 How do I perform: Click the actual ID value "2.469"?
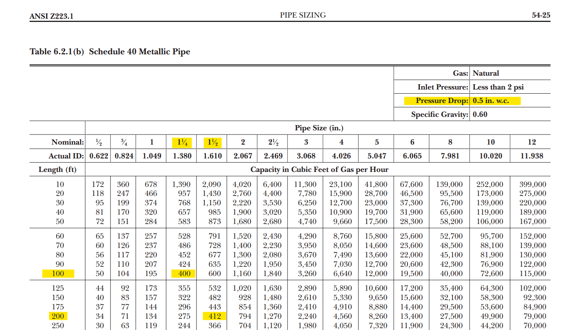[273, 156]
